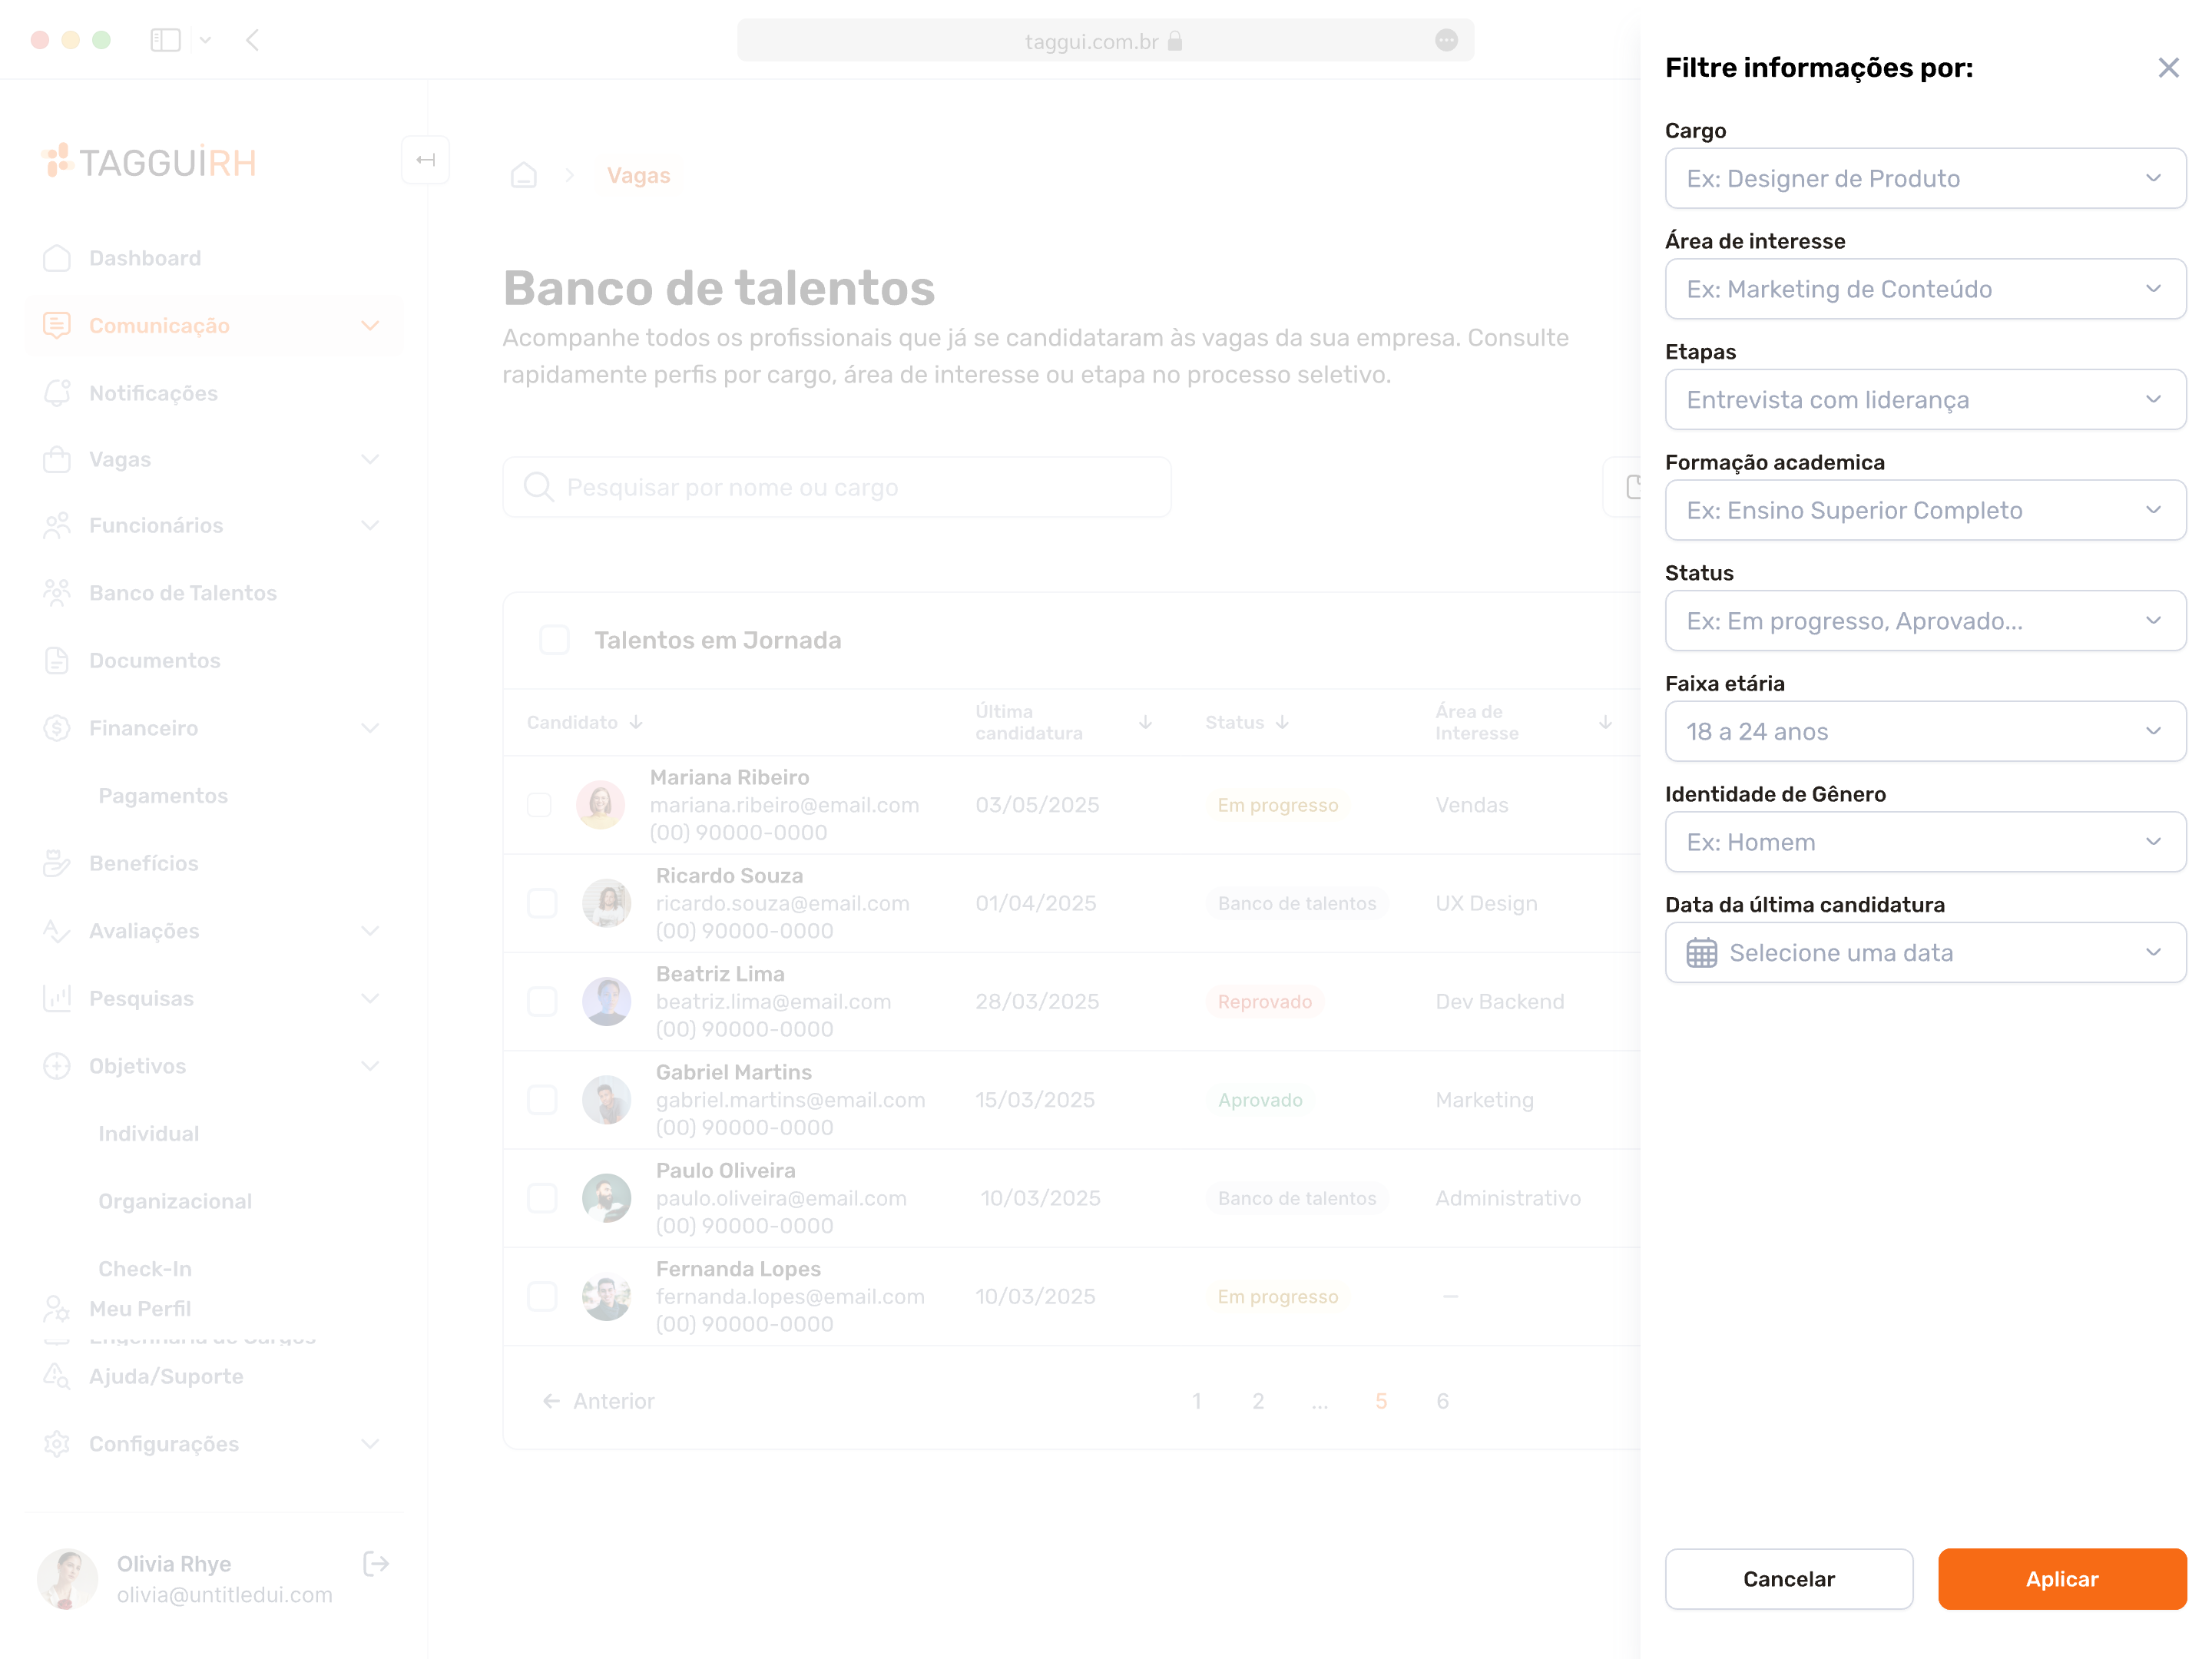Open the Identidade de Gênero dropdown
2212x1659 pixels.
1925,842
